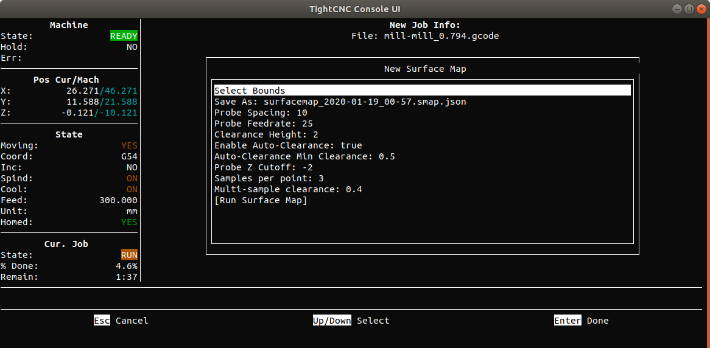Click the Moving status YES
This screenshot has width=710, height=348.
129,146
